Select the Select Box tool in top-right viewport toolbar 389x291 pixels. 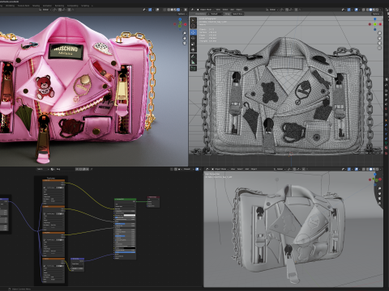click(193, 20)
